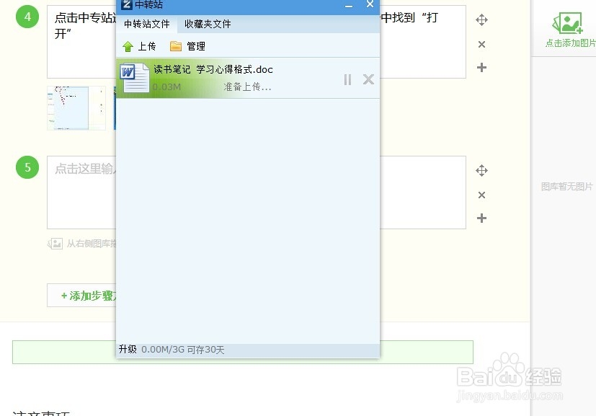This screenshot has width=596, height=416.
Task: Open the first screenshot thumbnail under step 4
Action: point(76,108)
